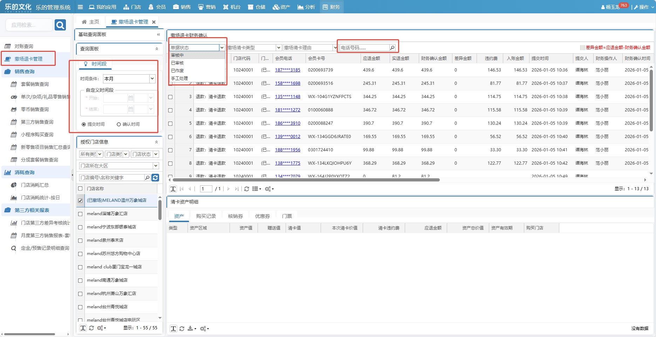Open the 撤场清卡类型 dropdown

(279, 48)
